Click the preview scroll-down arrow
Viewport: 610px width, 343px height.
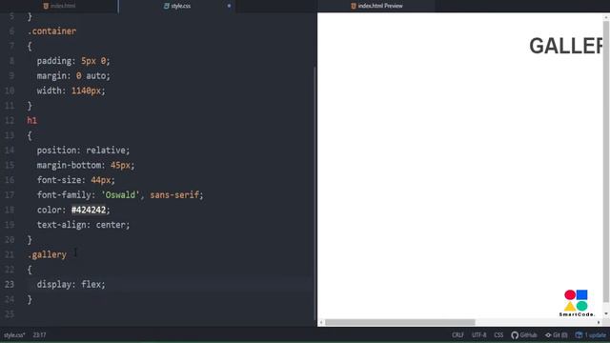[x=606, y=313]
